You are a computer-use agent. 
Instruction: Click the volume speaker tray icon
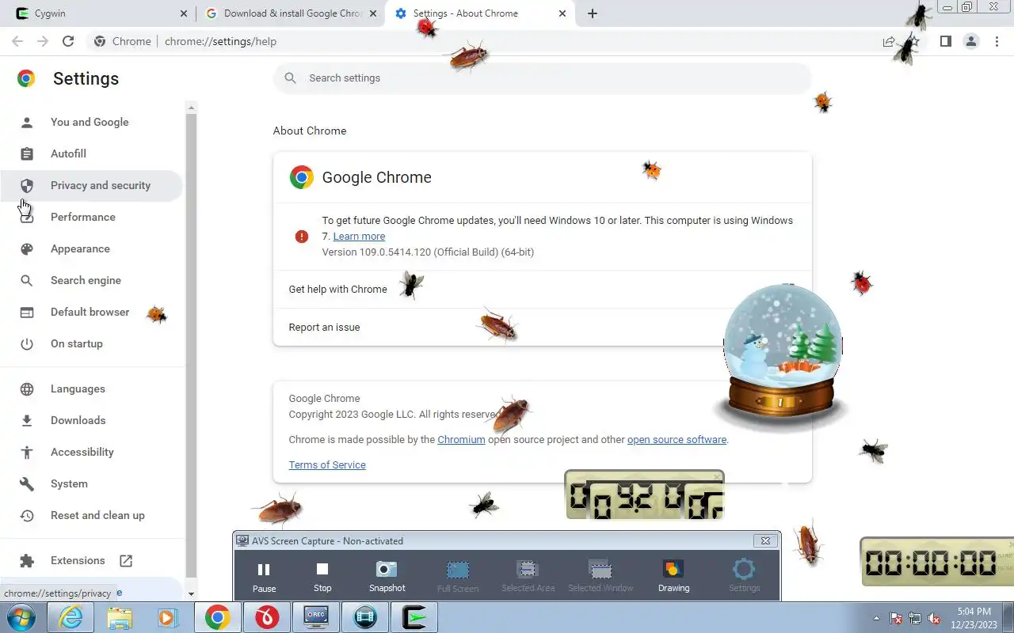click(935, 618)
